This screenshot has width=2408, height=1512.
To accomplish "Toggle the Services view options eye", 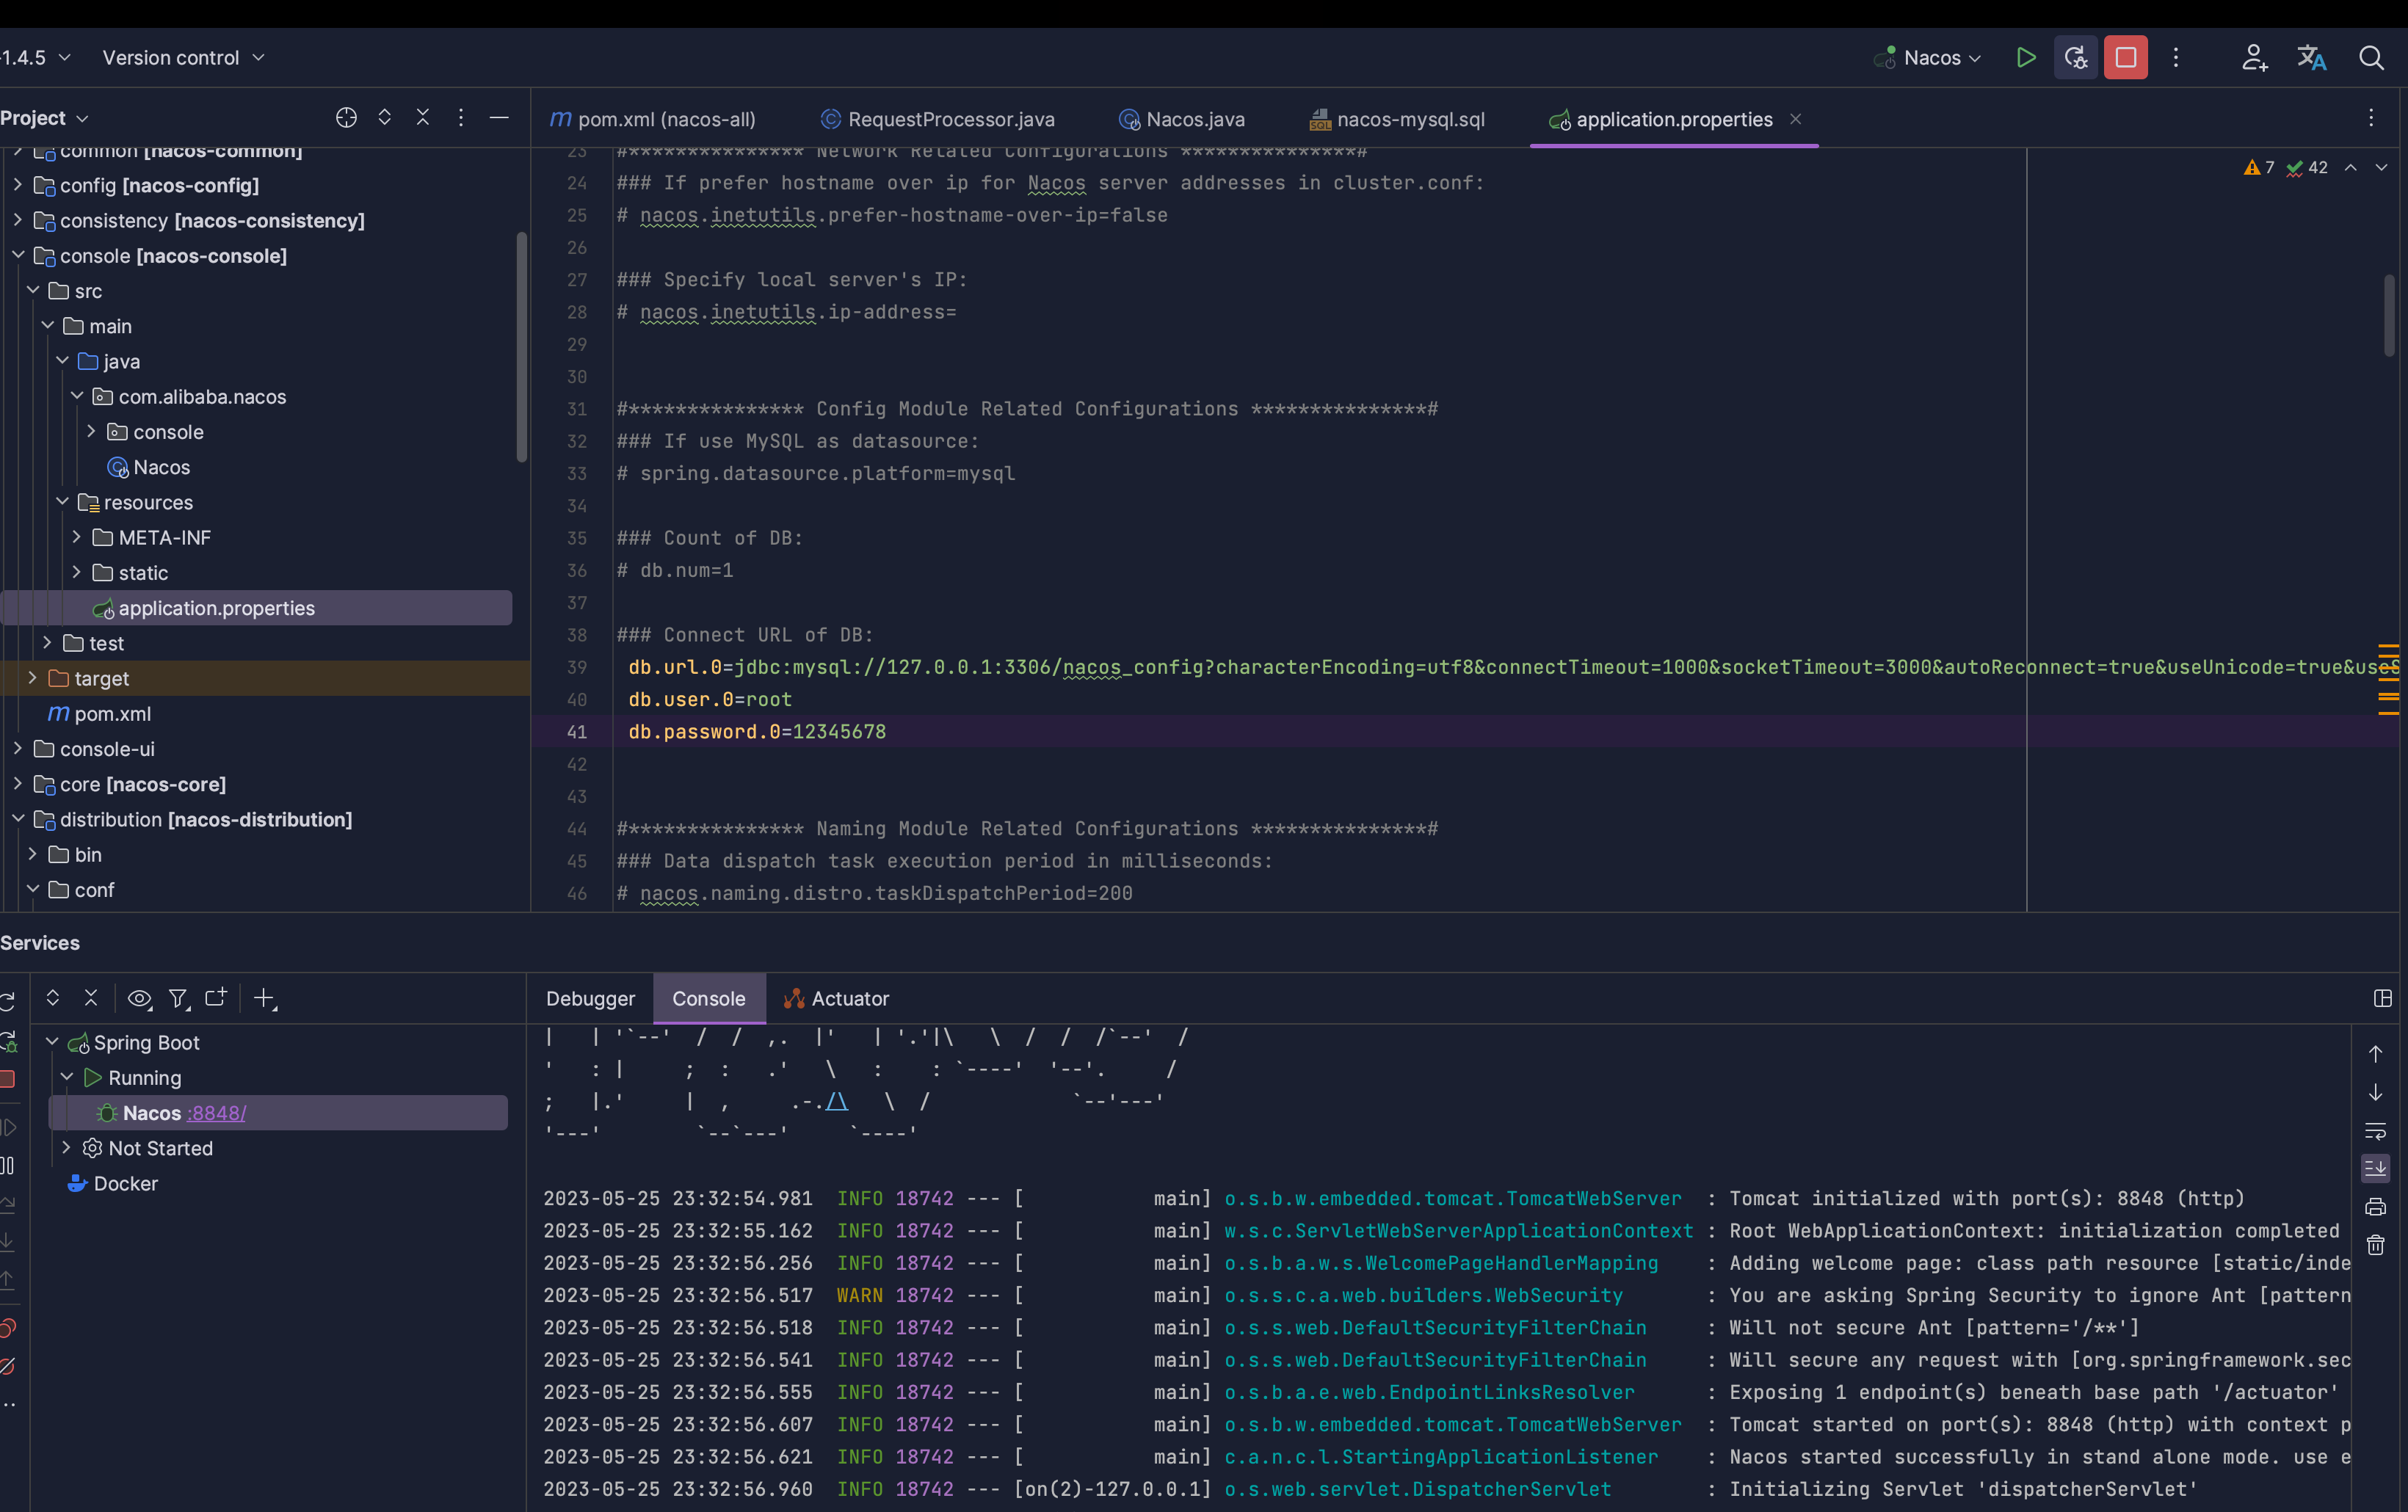I will coord(140,998).
